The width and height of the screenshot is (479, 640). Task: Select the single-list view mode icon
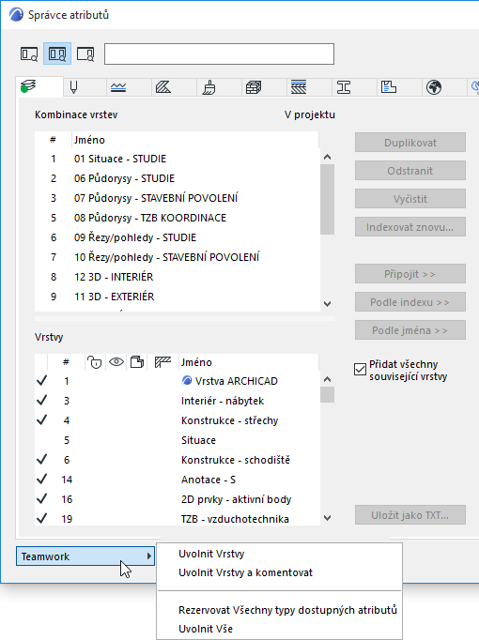29,53
